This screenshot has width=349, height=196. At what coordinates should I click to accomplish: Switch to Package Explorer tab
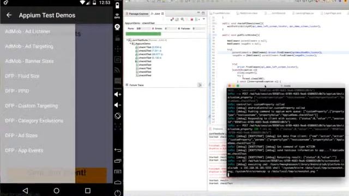point(137,14)
